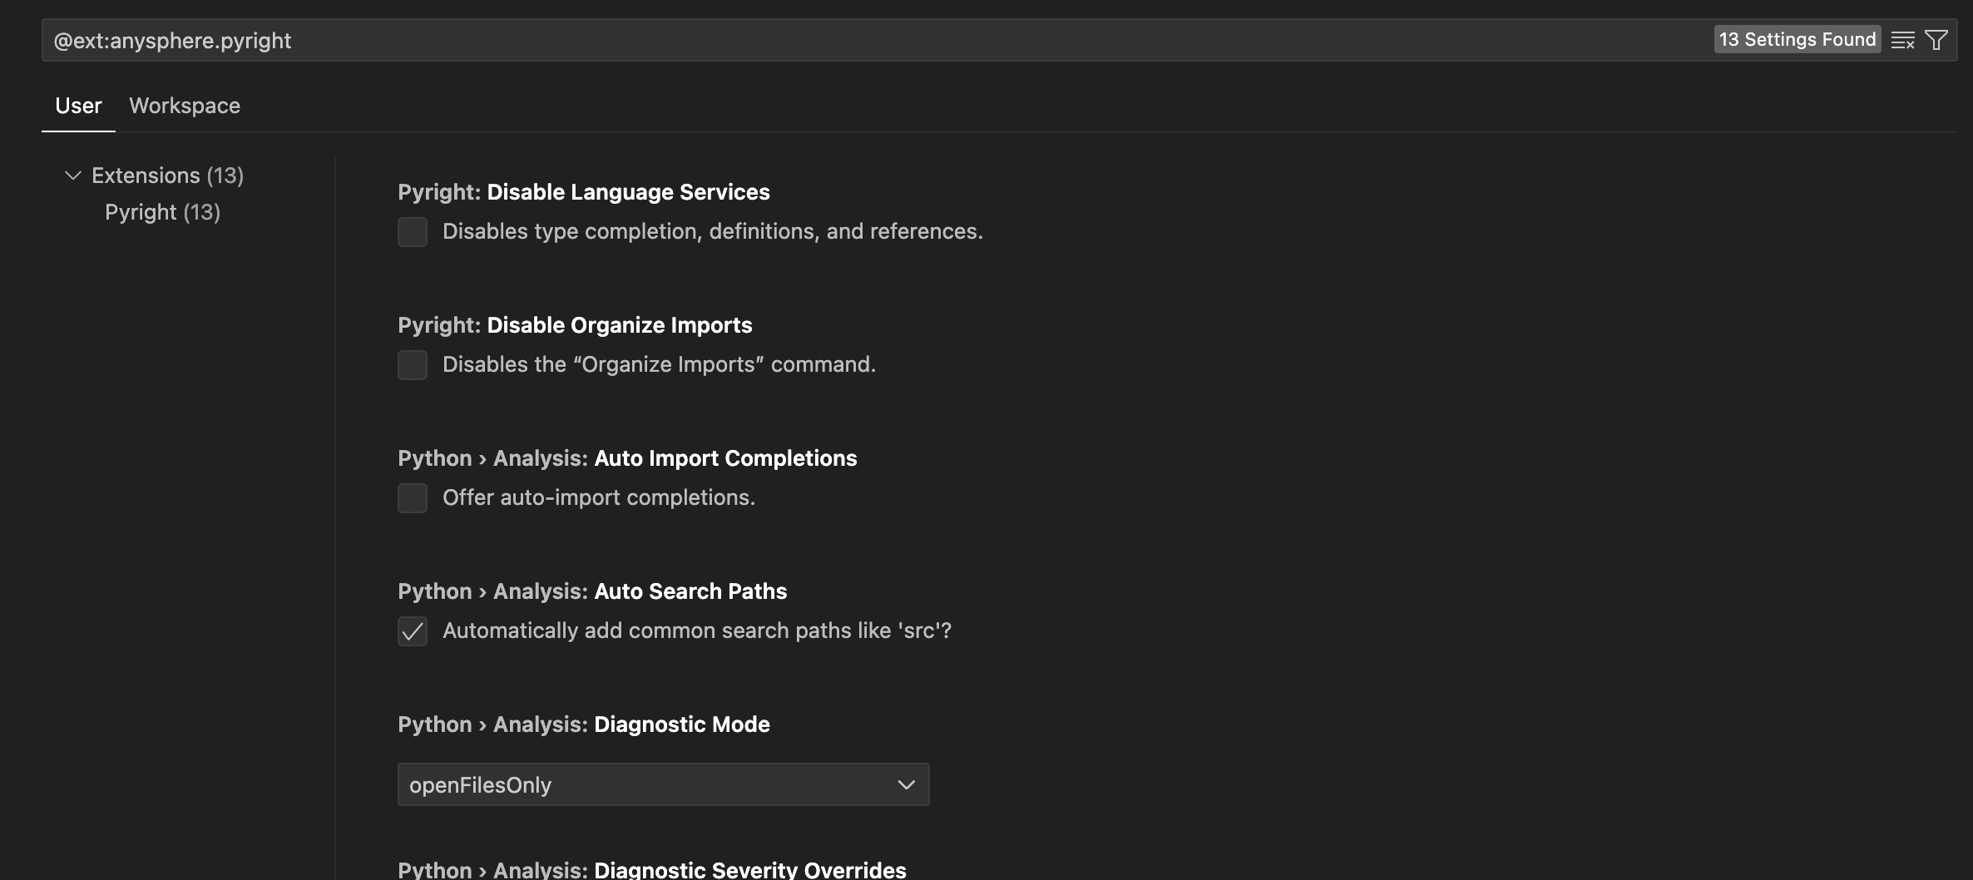Click the 'Automatically add common search paths' description
Screen dimensions: 1973x880
[697, 630]
